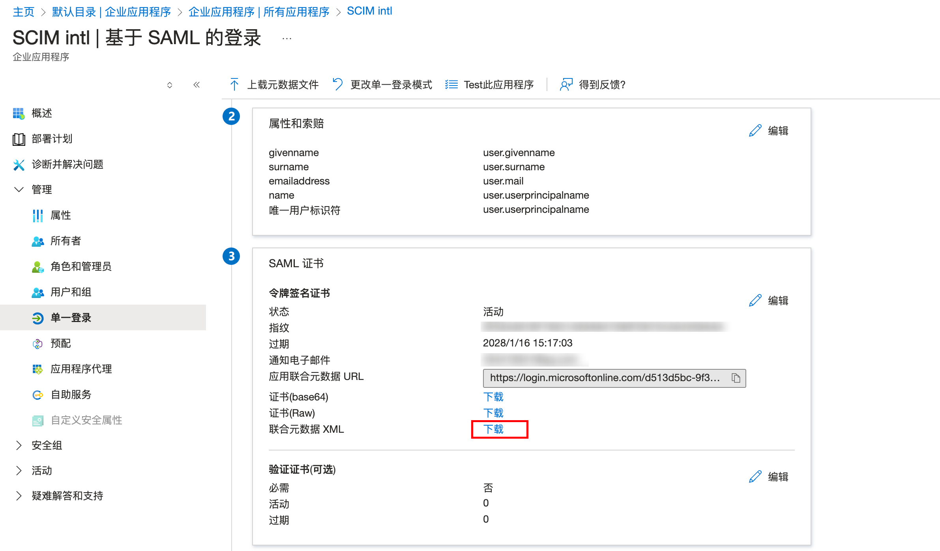Expand the 安全组 section
This screenshot has width=940, height=551.
click(19, 445)
